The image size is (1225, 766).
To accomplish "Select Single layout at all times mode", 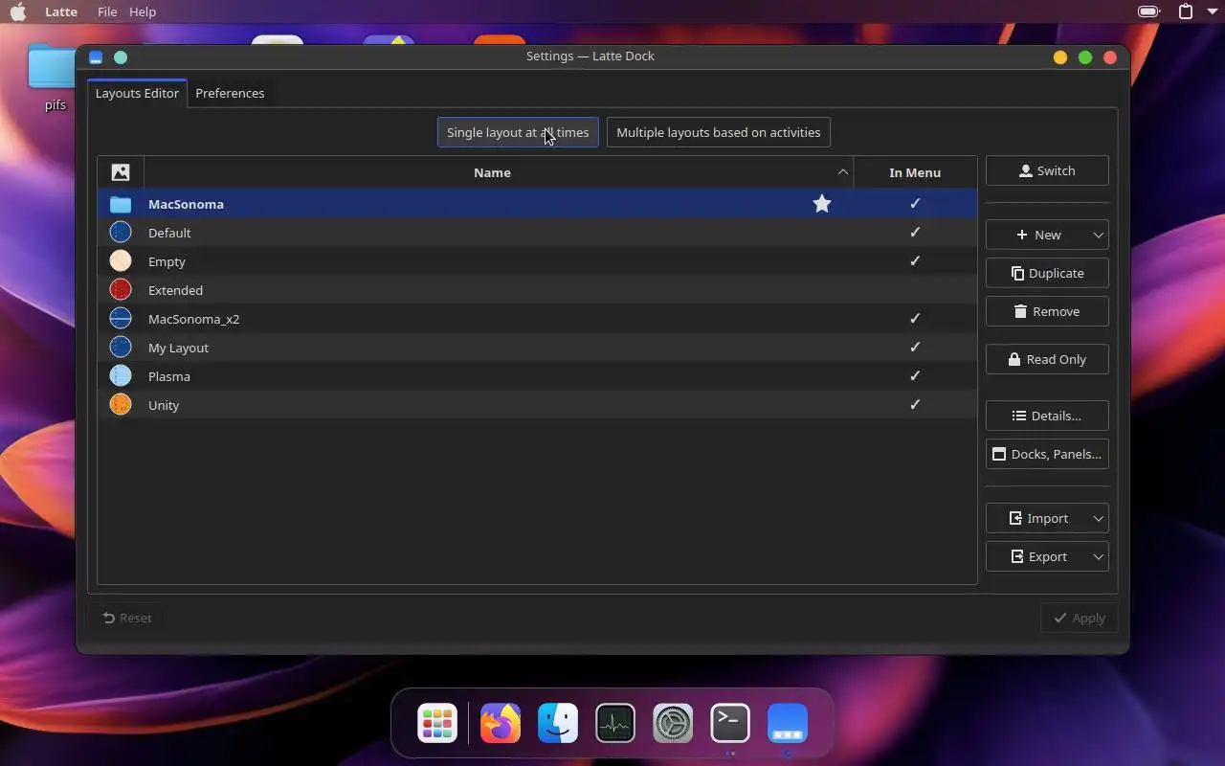I will (x=518, y=132).
